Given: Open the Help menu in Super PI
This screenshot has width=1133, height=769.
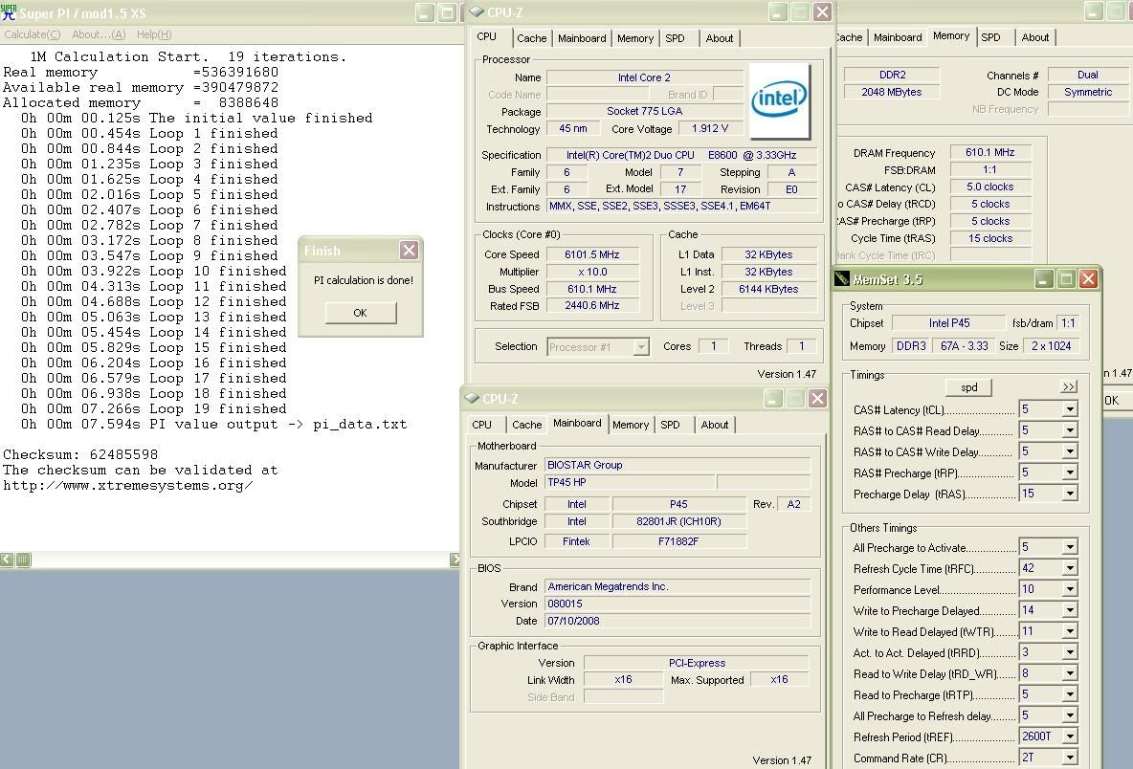Looking at the screenshot, I should point(154,34).
